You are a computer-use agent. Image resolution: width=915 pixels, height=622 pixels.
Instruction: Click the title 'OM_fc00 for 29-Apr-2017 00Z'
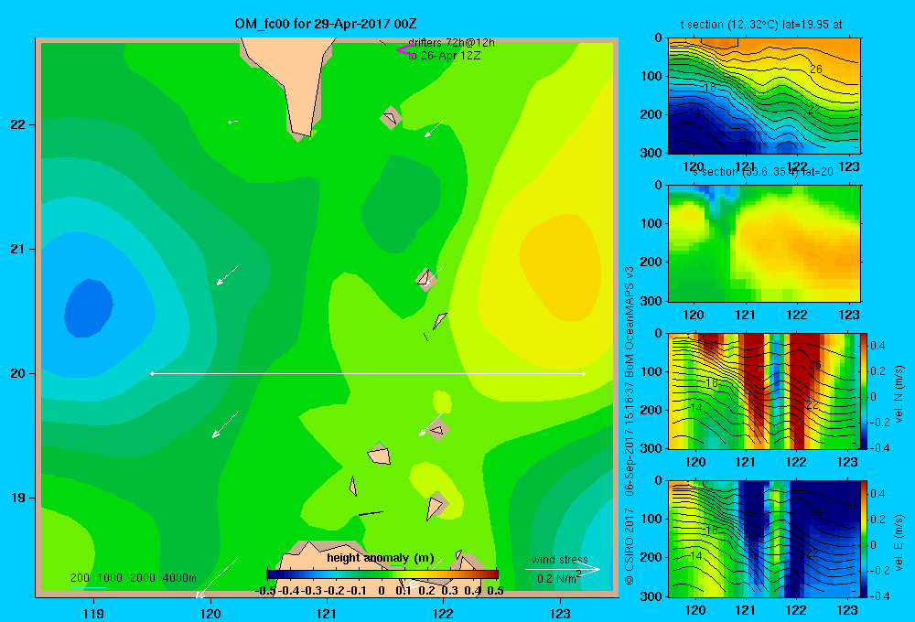326,24
